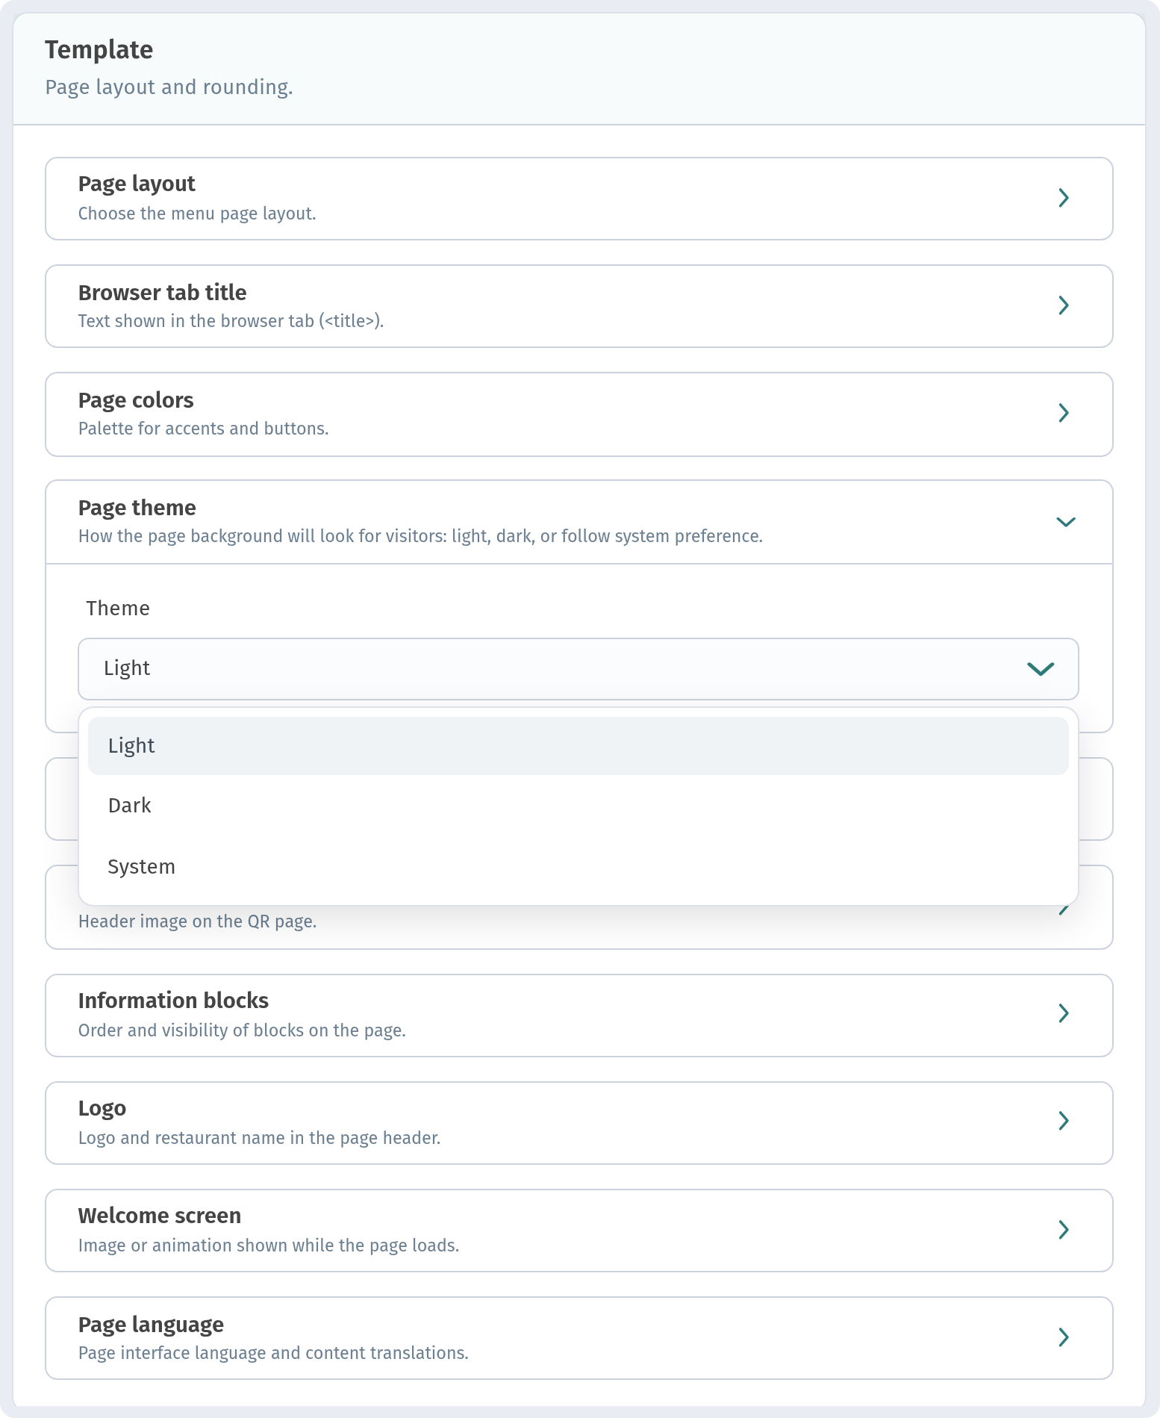Expand the Welcome screen chevron
This screenshot has height=1418, width=1160.
tap(1064, 1230)
